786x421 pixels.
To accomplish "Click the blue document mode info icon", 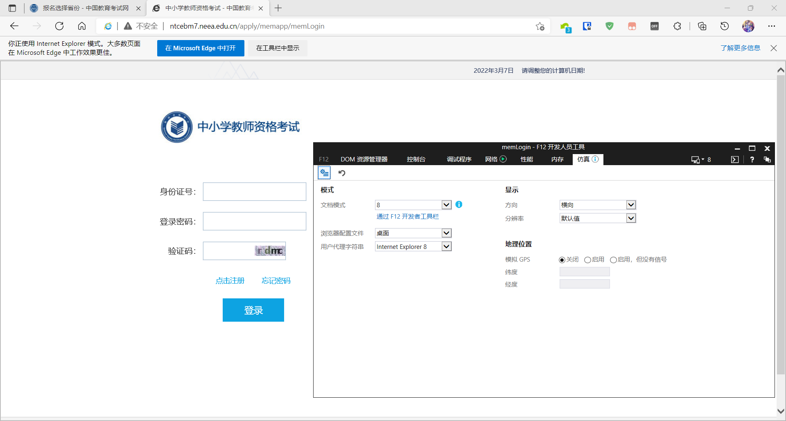I will [x=459, y=204].
